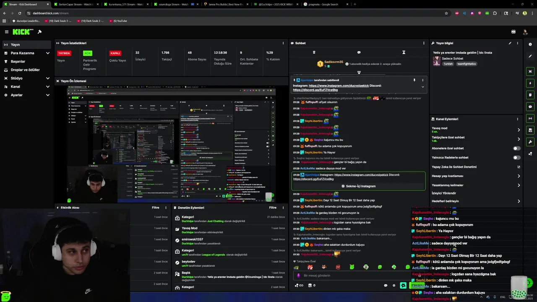Click the wrench icon in right sidebar
This screenshot has width=537, height=302.
530,142
